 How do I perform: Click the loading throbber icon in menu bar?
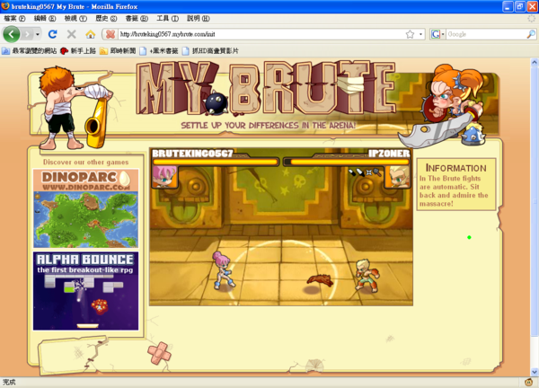[532, 19]
